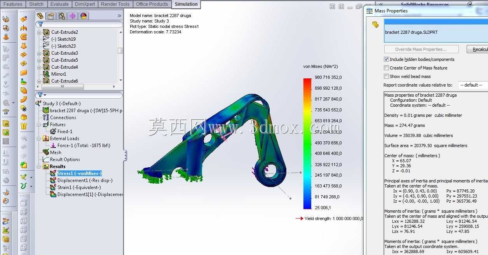The image size is (488, 255).
Task: Select the Study 3 (-Default-) item
Action: click(61, 104)
